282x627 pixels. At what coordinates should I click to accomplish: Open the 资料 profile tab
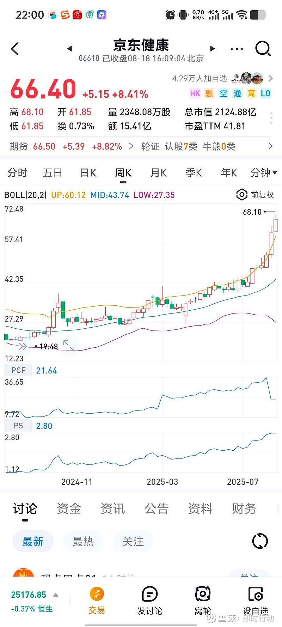[x=200, y=509]
